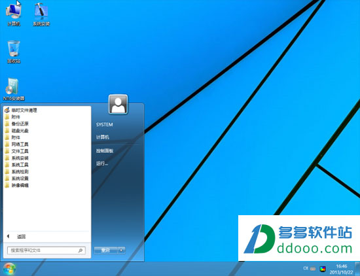The width and height of the screenshot is (360, 276).
Task: Open the rainbow display icon in tray
Action: point(323,269)
